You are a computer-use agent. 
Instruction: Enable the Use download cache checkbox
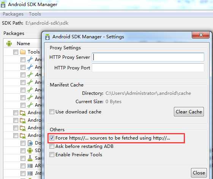(52, 112)
